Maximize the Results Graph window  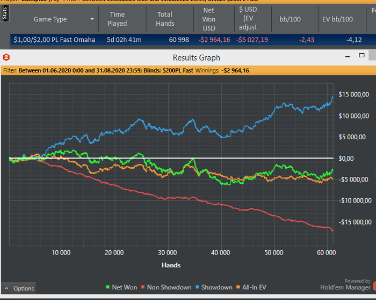[361, 56]
